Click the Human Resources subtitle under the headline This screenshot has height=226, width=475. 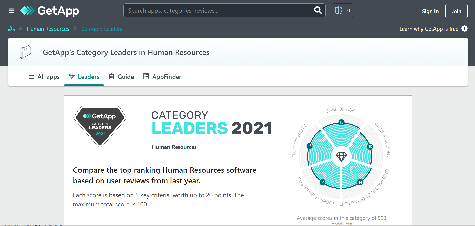point(174,147)
